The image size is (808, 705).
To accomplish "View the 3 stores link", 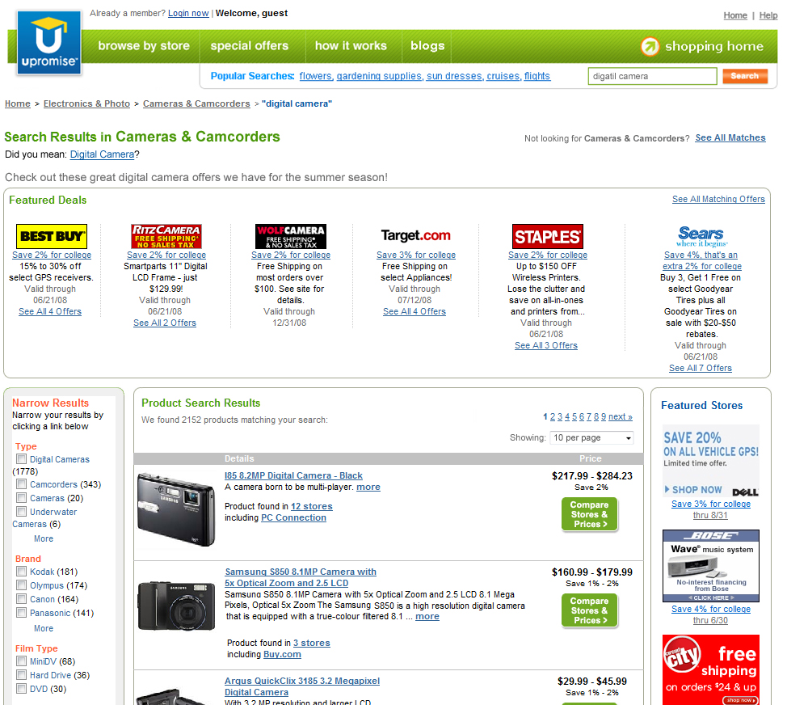I will pos(312,643).
